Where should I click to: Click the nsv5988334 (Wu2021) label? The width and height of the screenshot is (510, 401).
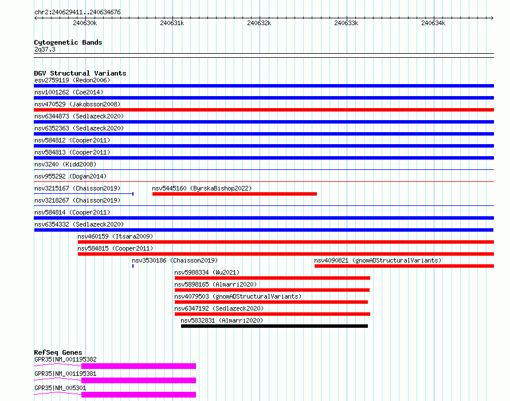[207, 272]
